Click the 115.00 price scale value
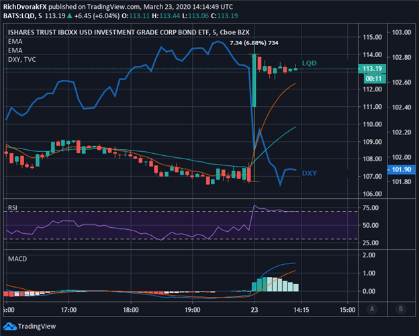The width and height of the screenshot is (419, 336). tap(372, 37)
